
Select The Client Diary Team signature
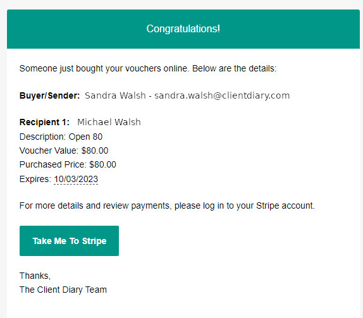tap(63, 290)
